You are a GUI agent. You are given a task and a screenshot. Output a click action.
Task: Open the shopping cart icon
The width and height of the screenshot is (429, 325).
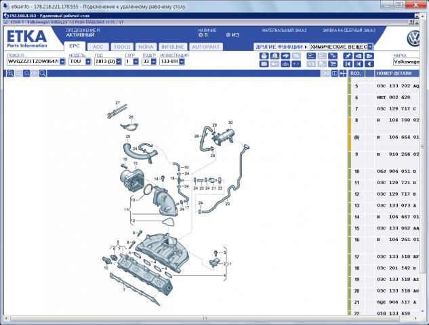tap(332, 64)
